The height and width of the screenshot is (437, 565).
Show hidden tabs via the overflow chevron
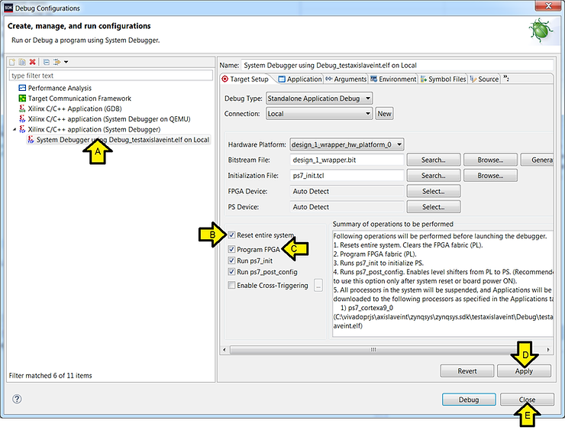[506, 78]
